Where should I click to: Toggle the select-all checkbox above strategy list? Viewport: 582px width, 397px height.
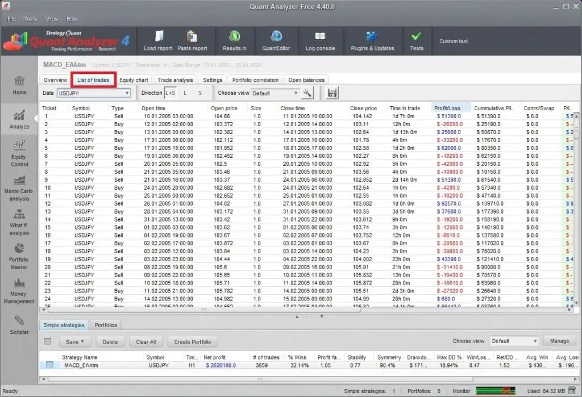pyautogui.click(x=48, y=341)
